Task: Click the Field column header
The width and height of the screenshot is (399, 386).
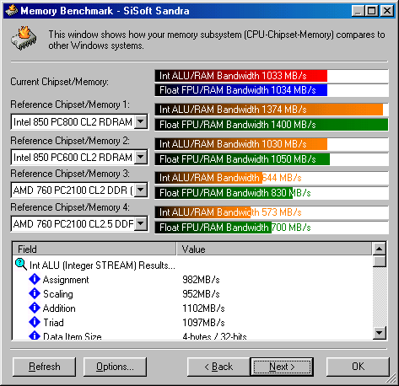Action: [x=94, y=249]
